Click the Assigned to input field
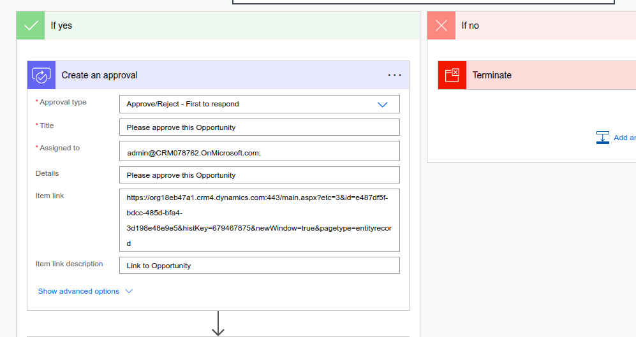The height and width of the screenshot is (337, 636). coord(260,151)
